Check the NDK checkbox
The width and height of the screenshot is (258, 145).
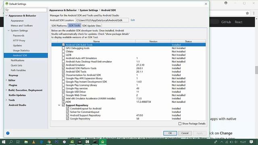coord(63,102)
